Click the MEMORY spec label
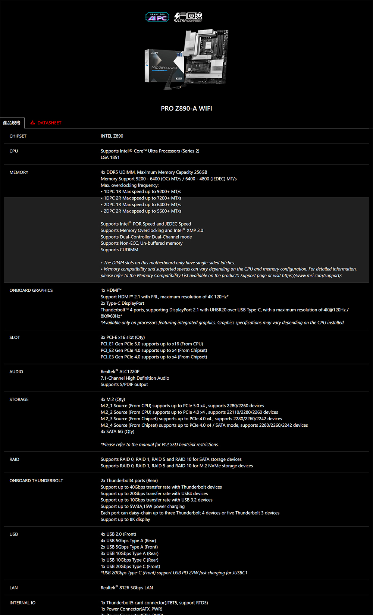Image resolution: width=373 pixels, height=615 pixels. 19,172
